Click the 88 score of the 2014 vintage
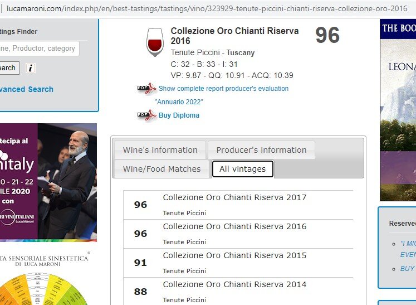 (x=140, y=292)
